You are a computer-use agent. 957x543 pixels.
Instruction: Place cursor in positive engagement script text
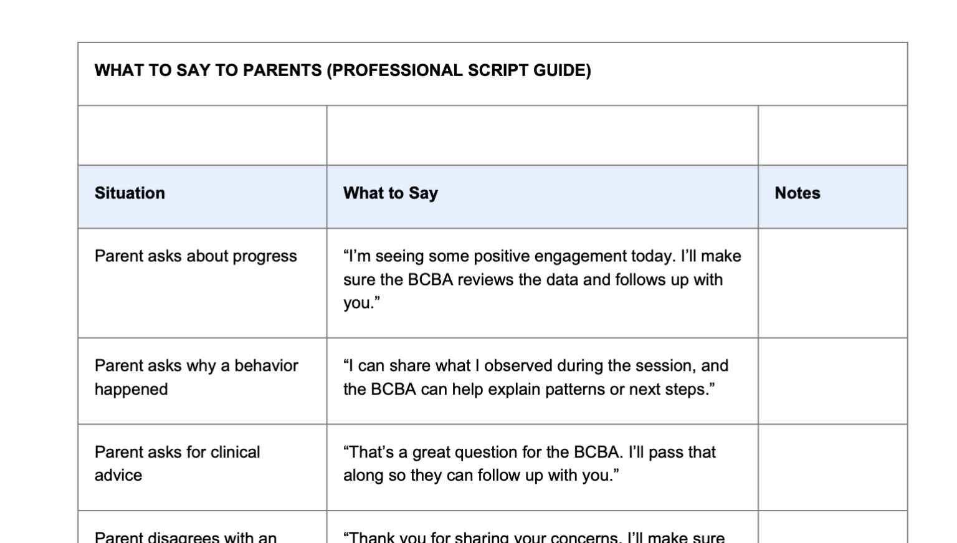(542, 279)
